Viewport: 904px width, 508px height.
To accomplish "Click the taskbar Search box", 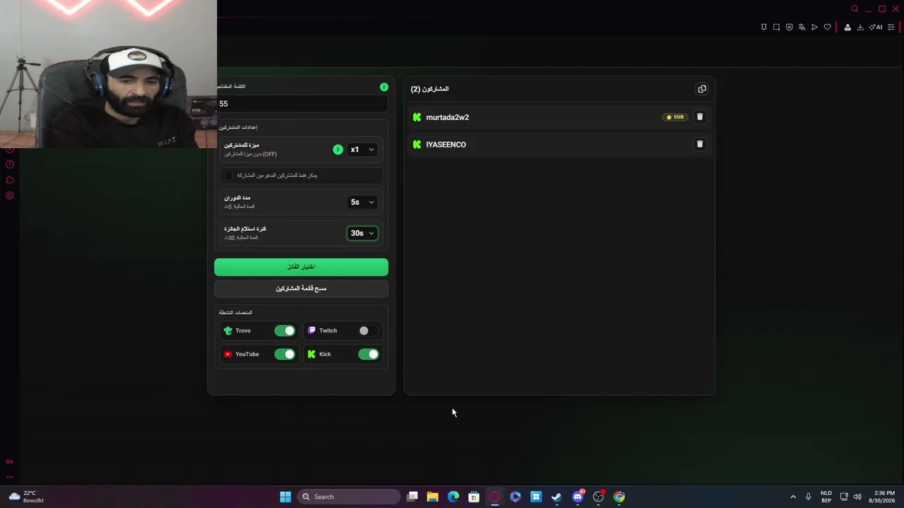I will coord(349,497).
